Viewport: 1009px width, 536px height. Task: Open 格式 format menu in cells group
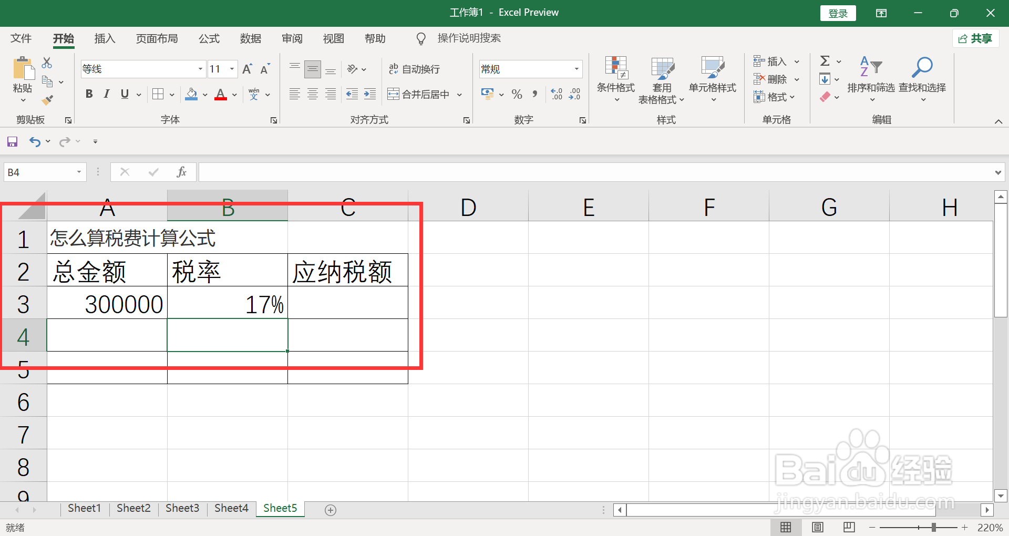click(x=774, y=97)
